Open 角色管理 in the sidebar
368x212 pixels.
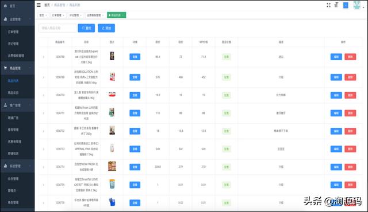[x=17, y=202]
